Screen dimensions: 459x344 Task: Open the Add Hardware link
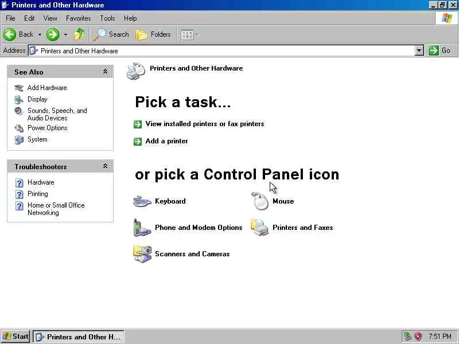(47, 88)
